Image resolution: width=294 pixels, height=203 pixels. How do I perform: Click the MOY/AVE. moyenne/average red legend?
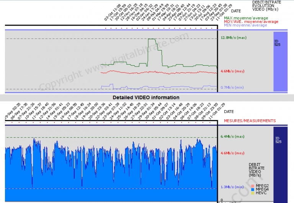click(x=251, y=22)
